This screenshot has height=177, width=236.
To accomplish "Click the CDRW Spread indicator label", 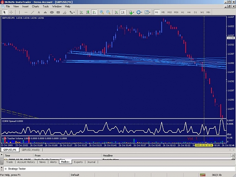I will pos(12,121).
